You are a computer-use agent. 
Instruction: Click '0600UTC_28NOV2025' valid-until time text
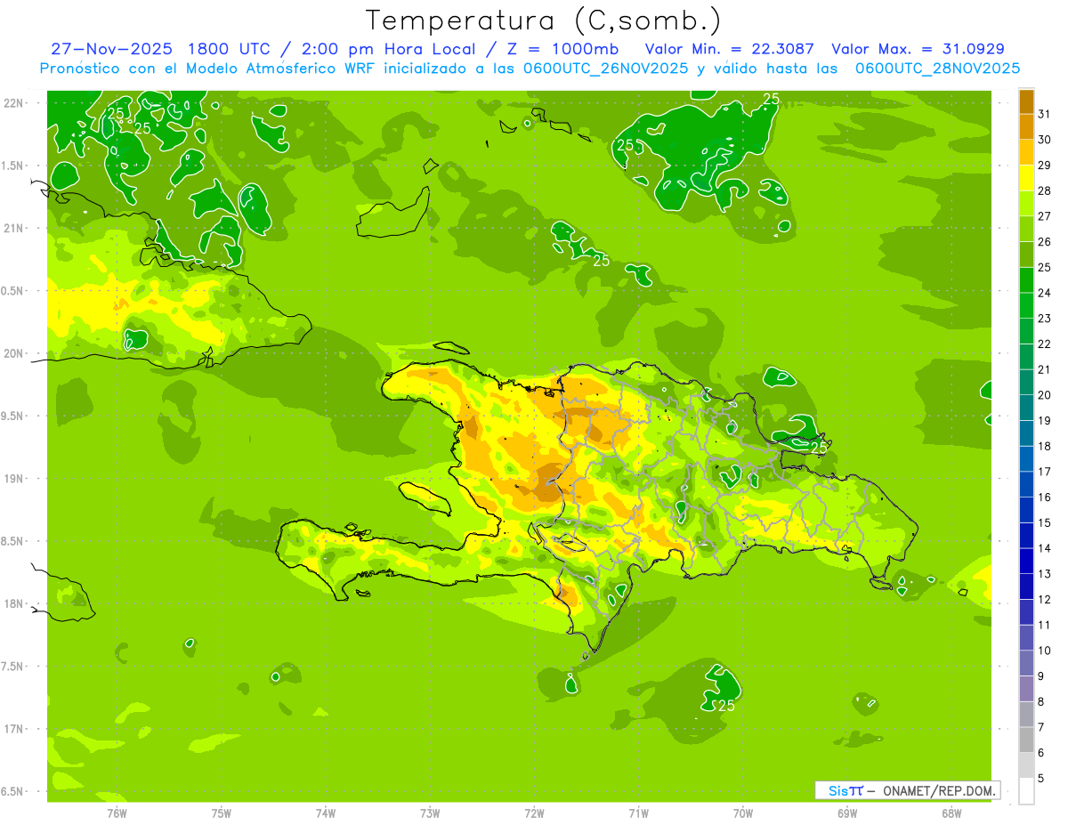[x=938, y=68]
